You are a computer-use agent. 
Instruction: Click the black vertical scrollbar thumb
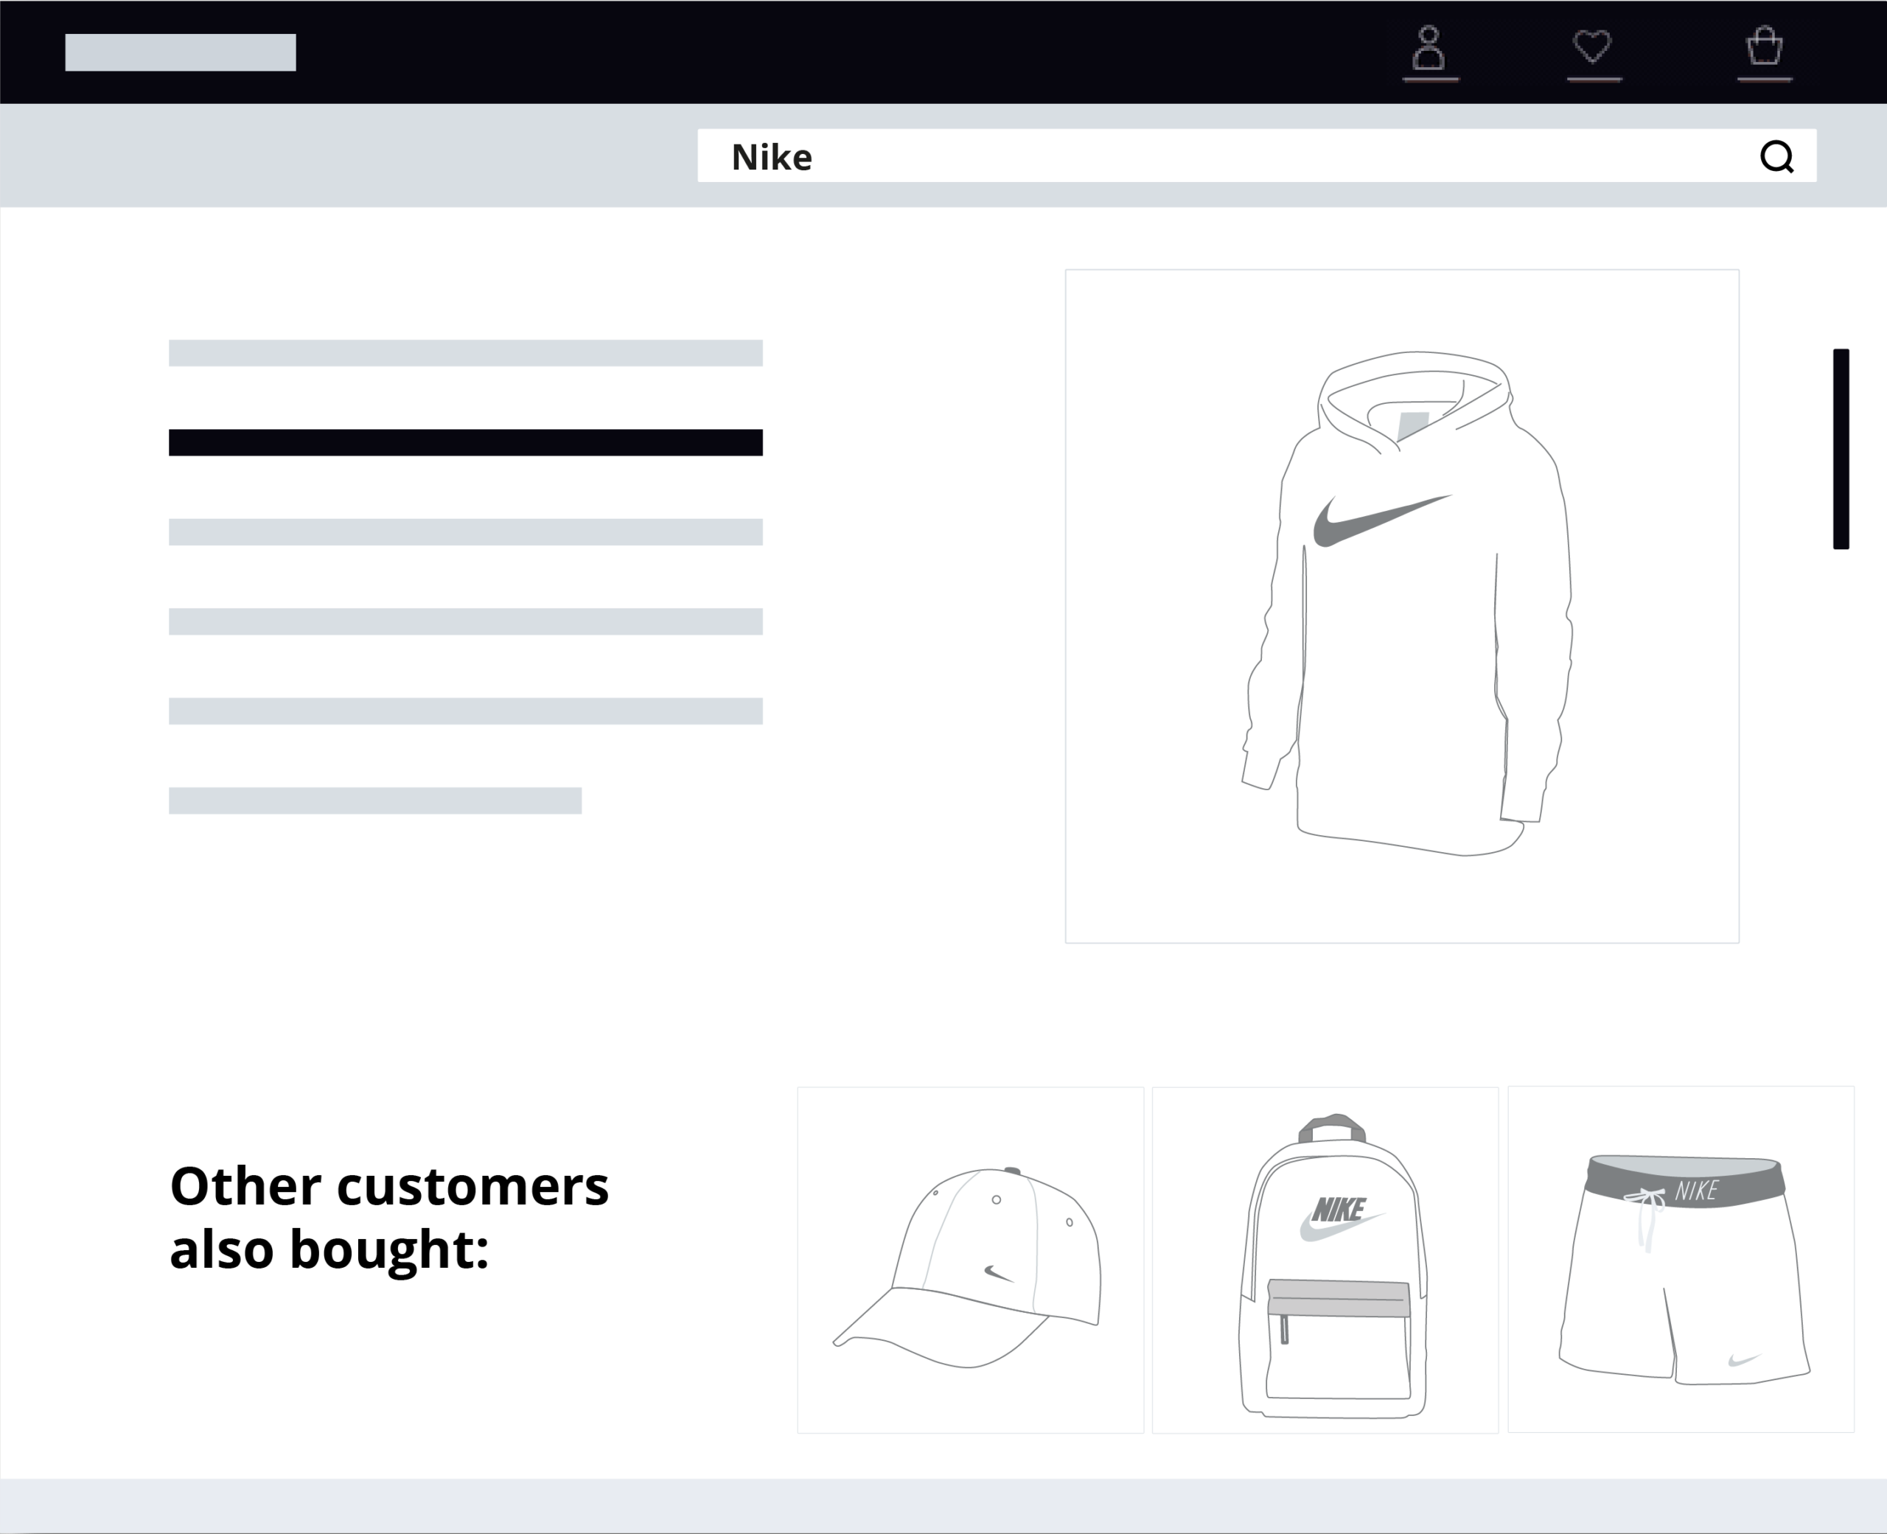pyautogui.click(x=1841, y=449)
